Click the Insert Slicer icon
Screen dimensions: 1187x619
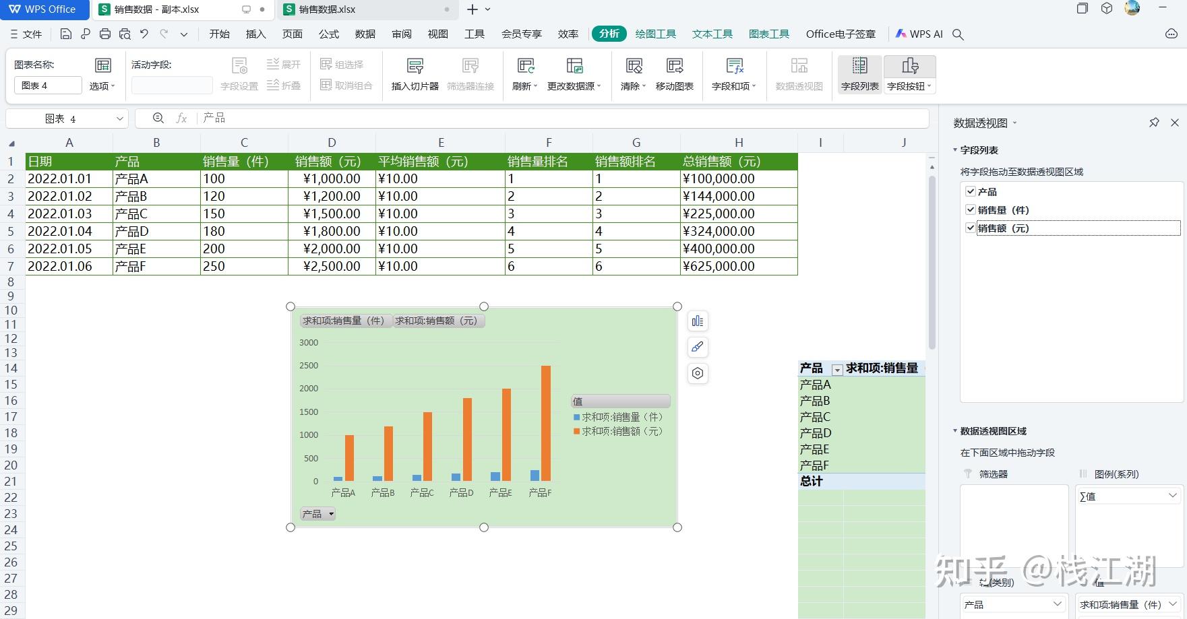pyautogui.click(x=415, y=73)
